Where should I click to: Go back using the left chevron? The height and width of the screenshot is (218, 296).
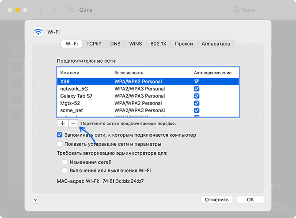point(41,10)
